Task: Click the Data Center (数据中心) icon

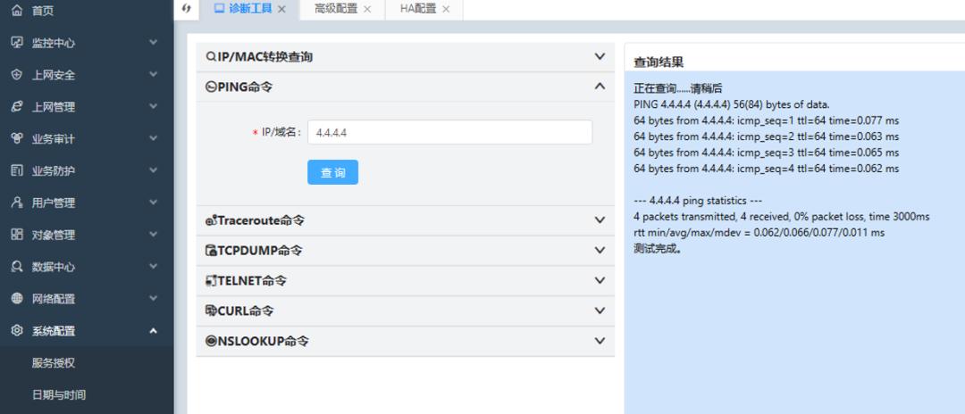Action: click(17, 267)
